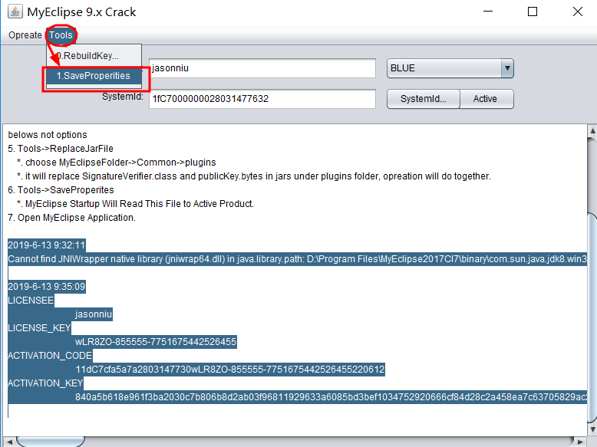The width and height of the screenshot is (597, 447).
Task: Minimize the MyEclipse 9.x Crack window
Action: [488, 12]
